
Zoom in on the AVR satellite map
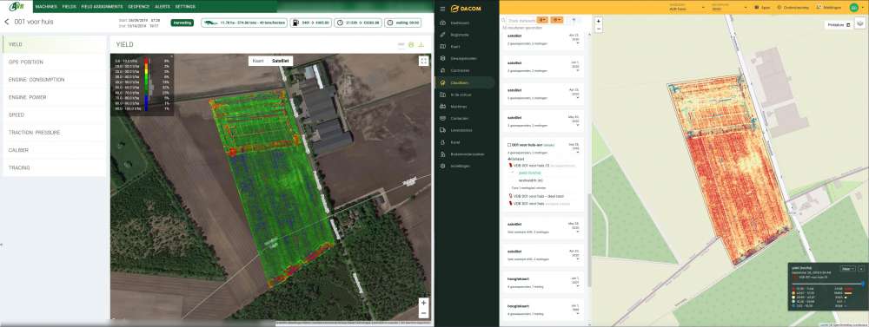click(423, 303)
